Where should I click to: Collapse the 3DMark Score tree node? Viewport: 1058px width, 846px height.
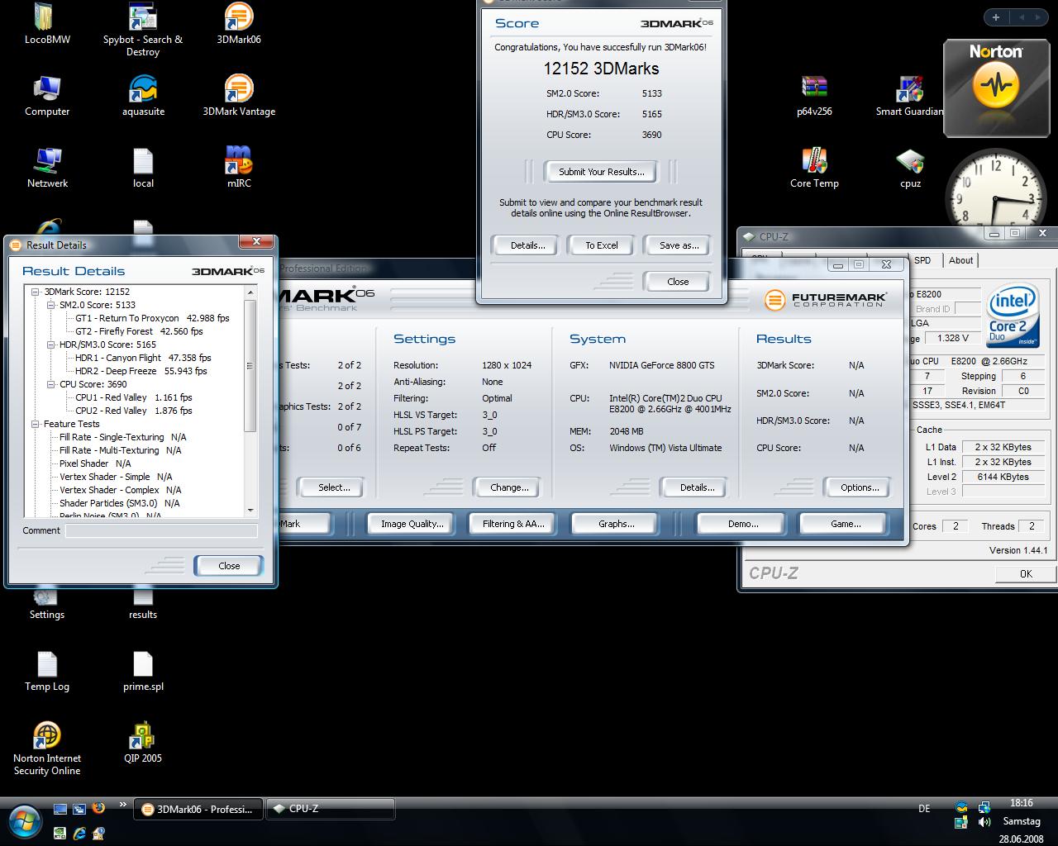[36, 292]
